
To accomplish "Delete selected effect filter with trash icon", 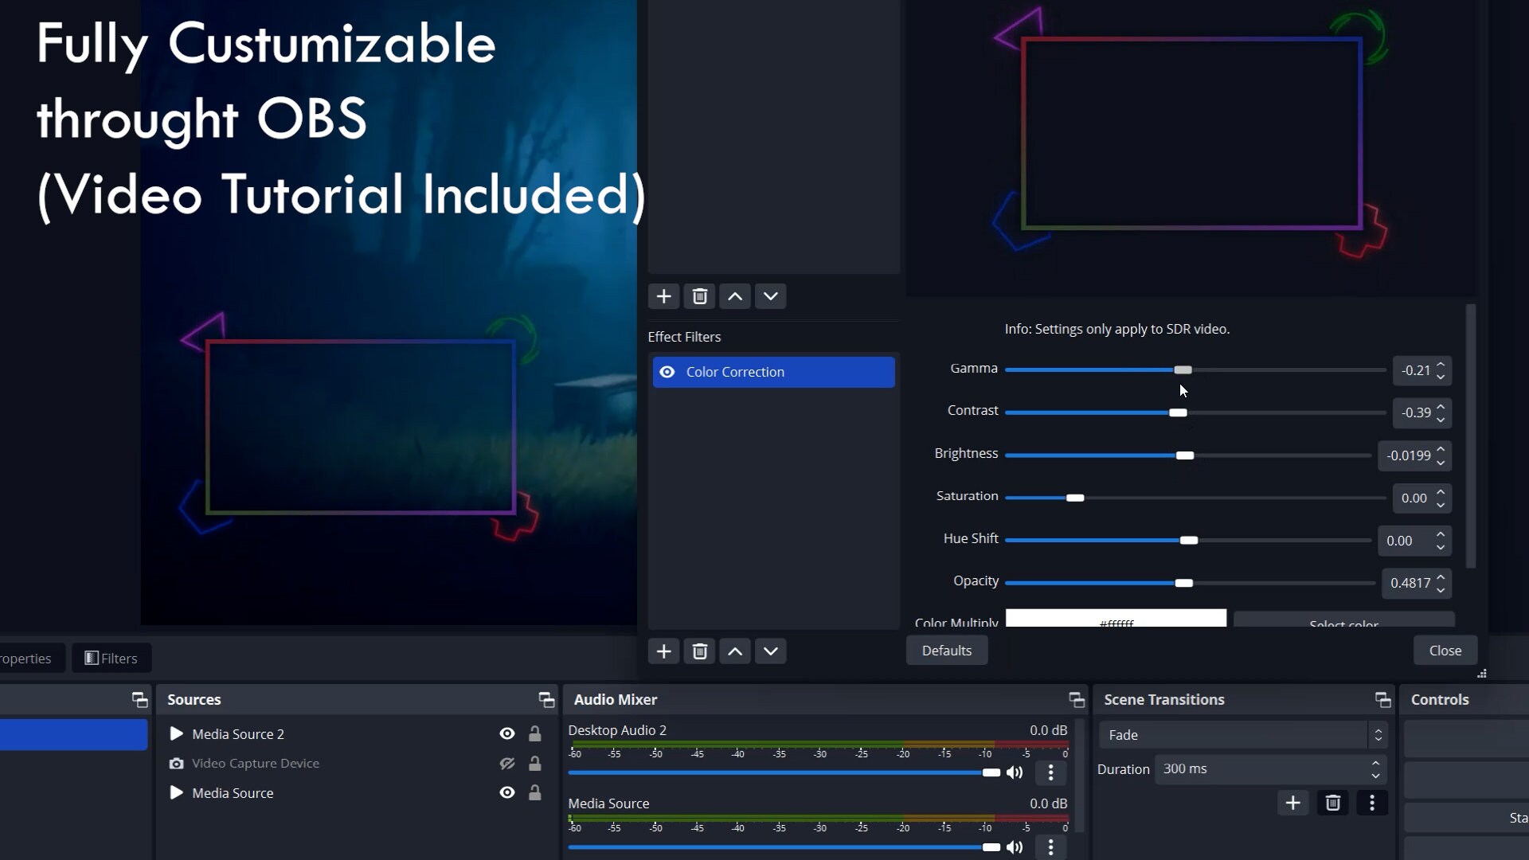I will pos(699,651).
